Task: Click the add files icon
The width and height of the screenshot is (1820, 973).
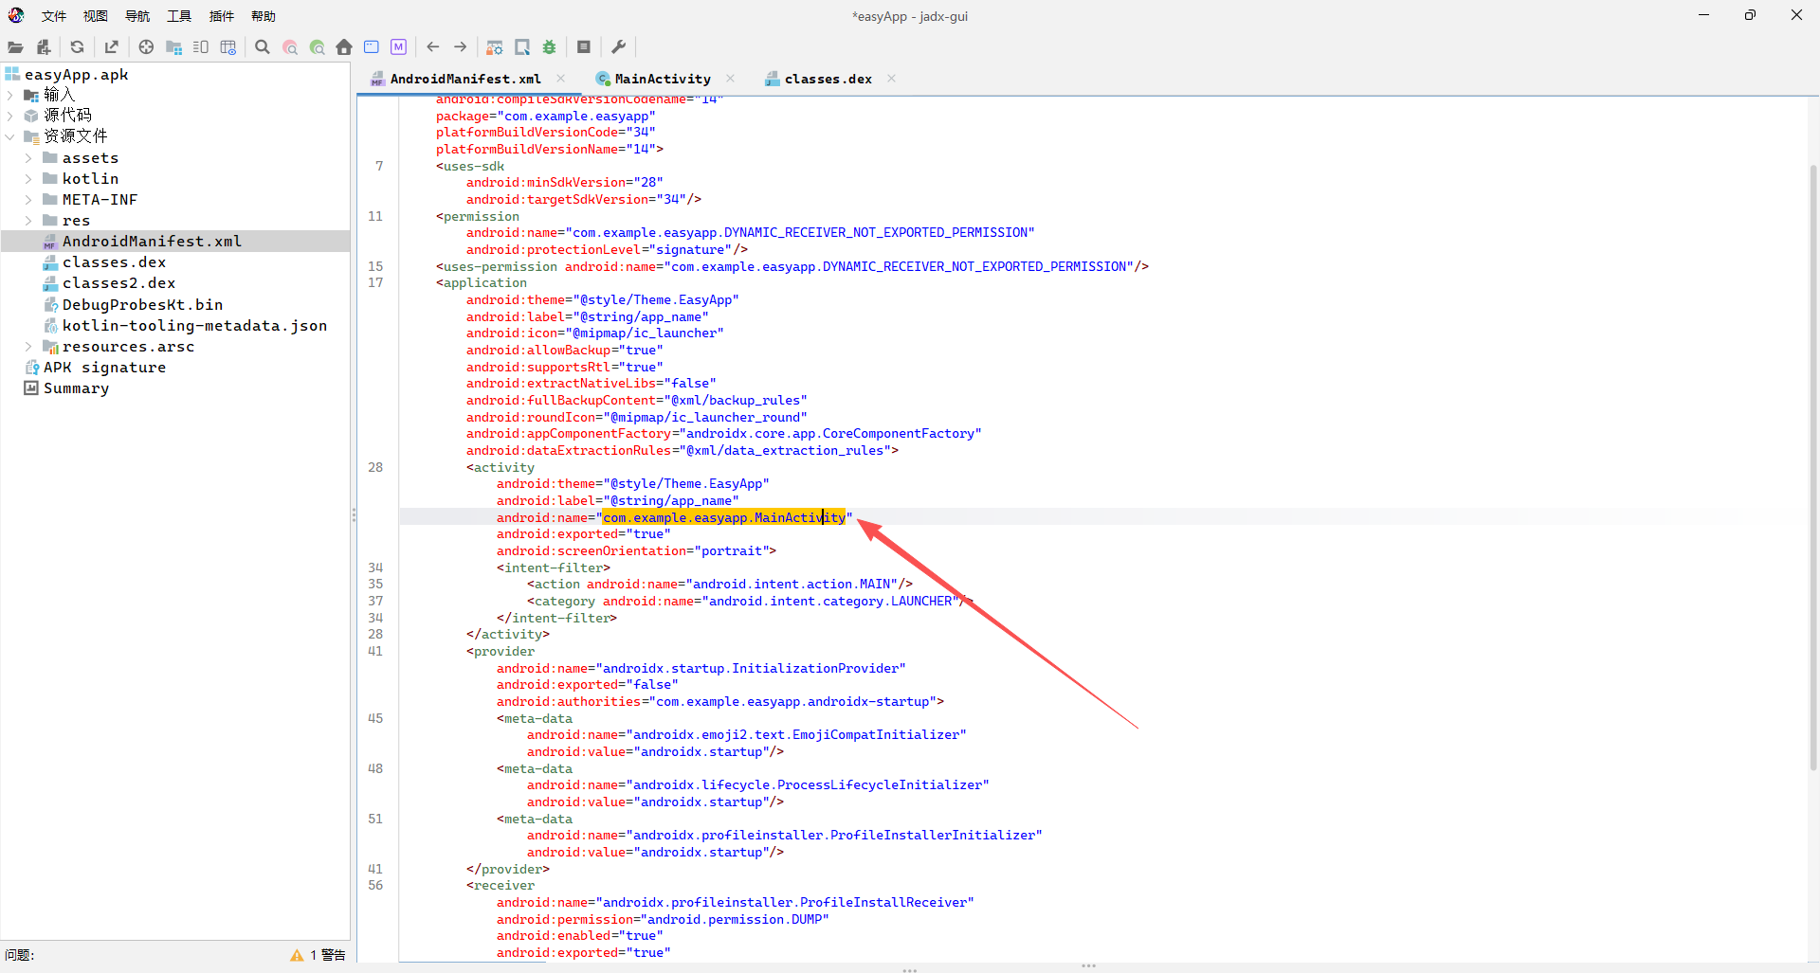Action: coord(44,47)
